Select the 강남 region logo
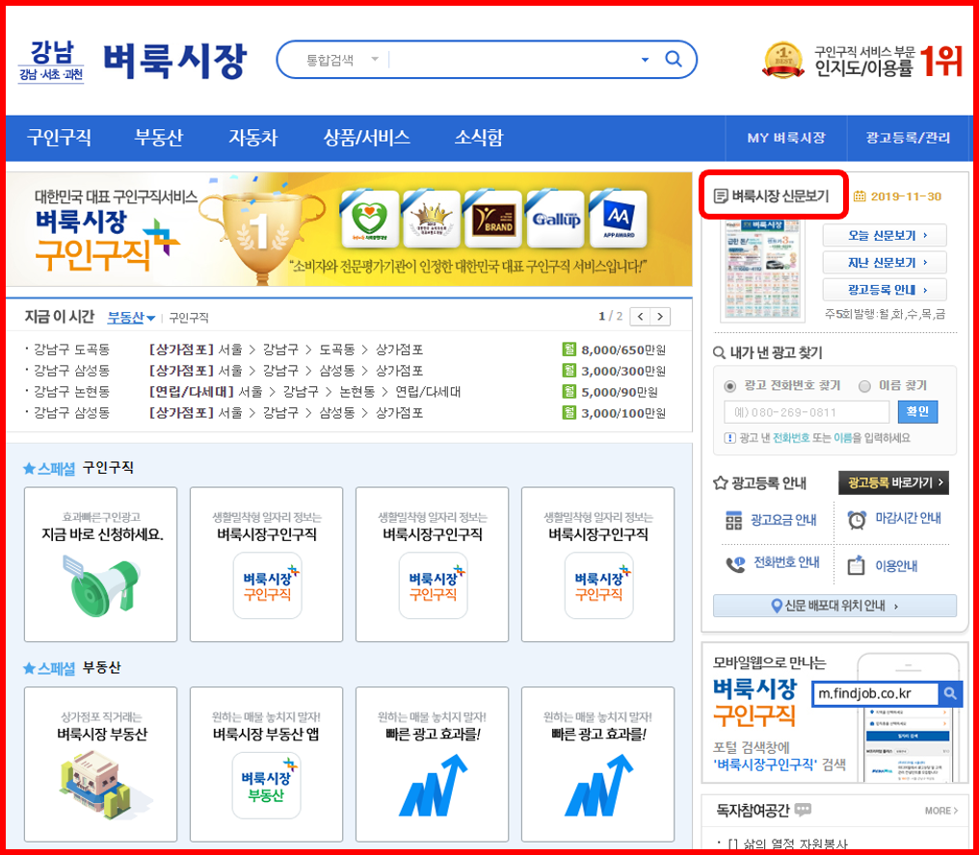This screenshot has height=855, width=979. 50,62
